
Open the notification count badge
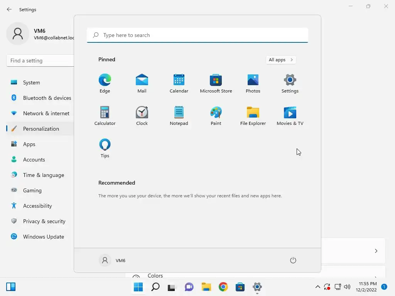(384, 287)
